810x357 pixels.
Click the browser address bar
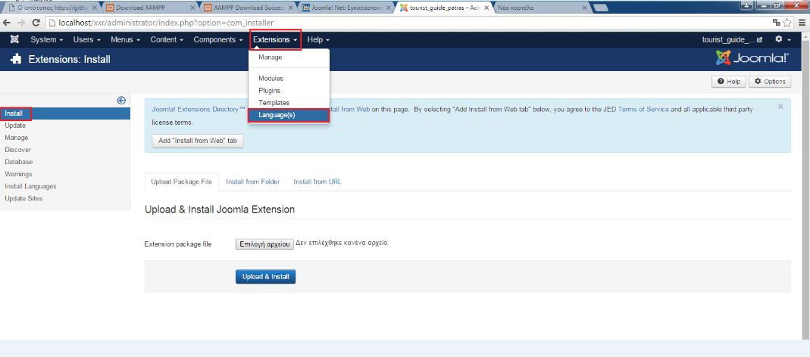[x=408, y=23]
